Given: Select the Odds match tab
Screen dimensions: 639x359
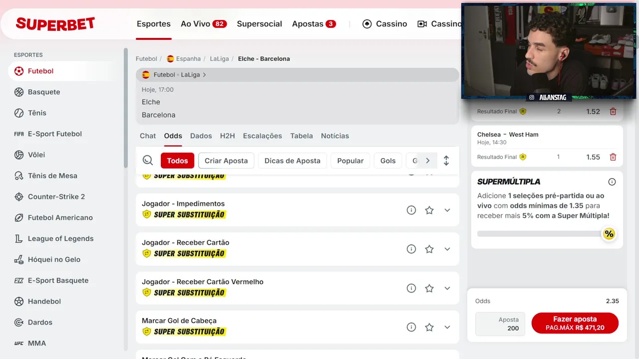Looking at the screenshot, I should 173,136.
